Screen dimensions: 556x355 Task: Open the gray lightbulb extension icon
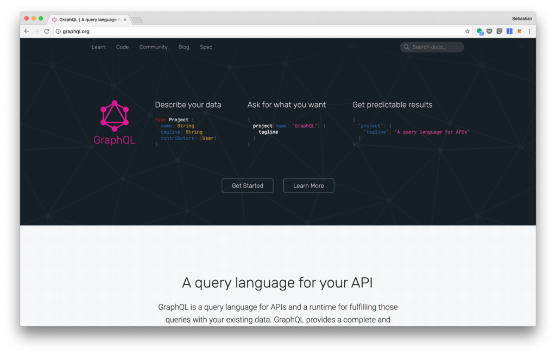[x=500, y=31]
